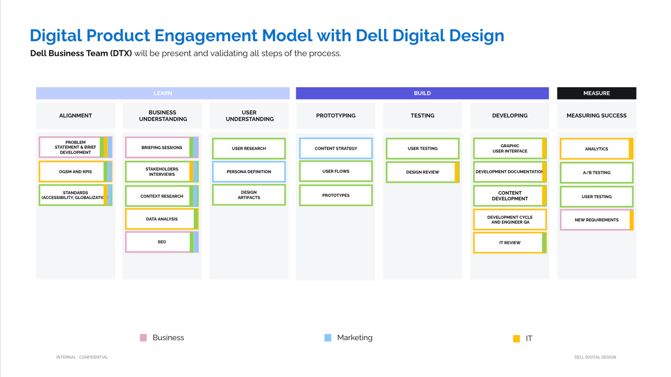The width and height of the screenshot is (671, 377).
Task: Select the "PROBLEM STATEMENT & BRIEF DEVELOPMENT" card
Action: (x=75, y=147)
